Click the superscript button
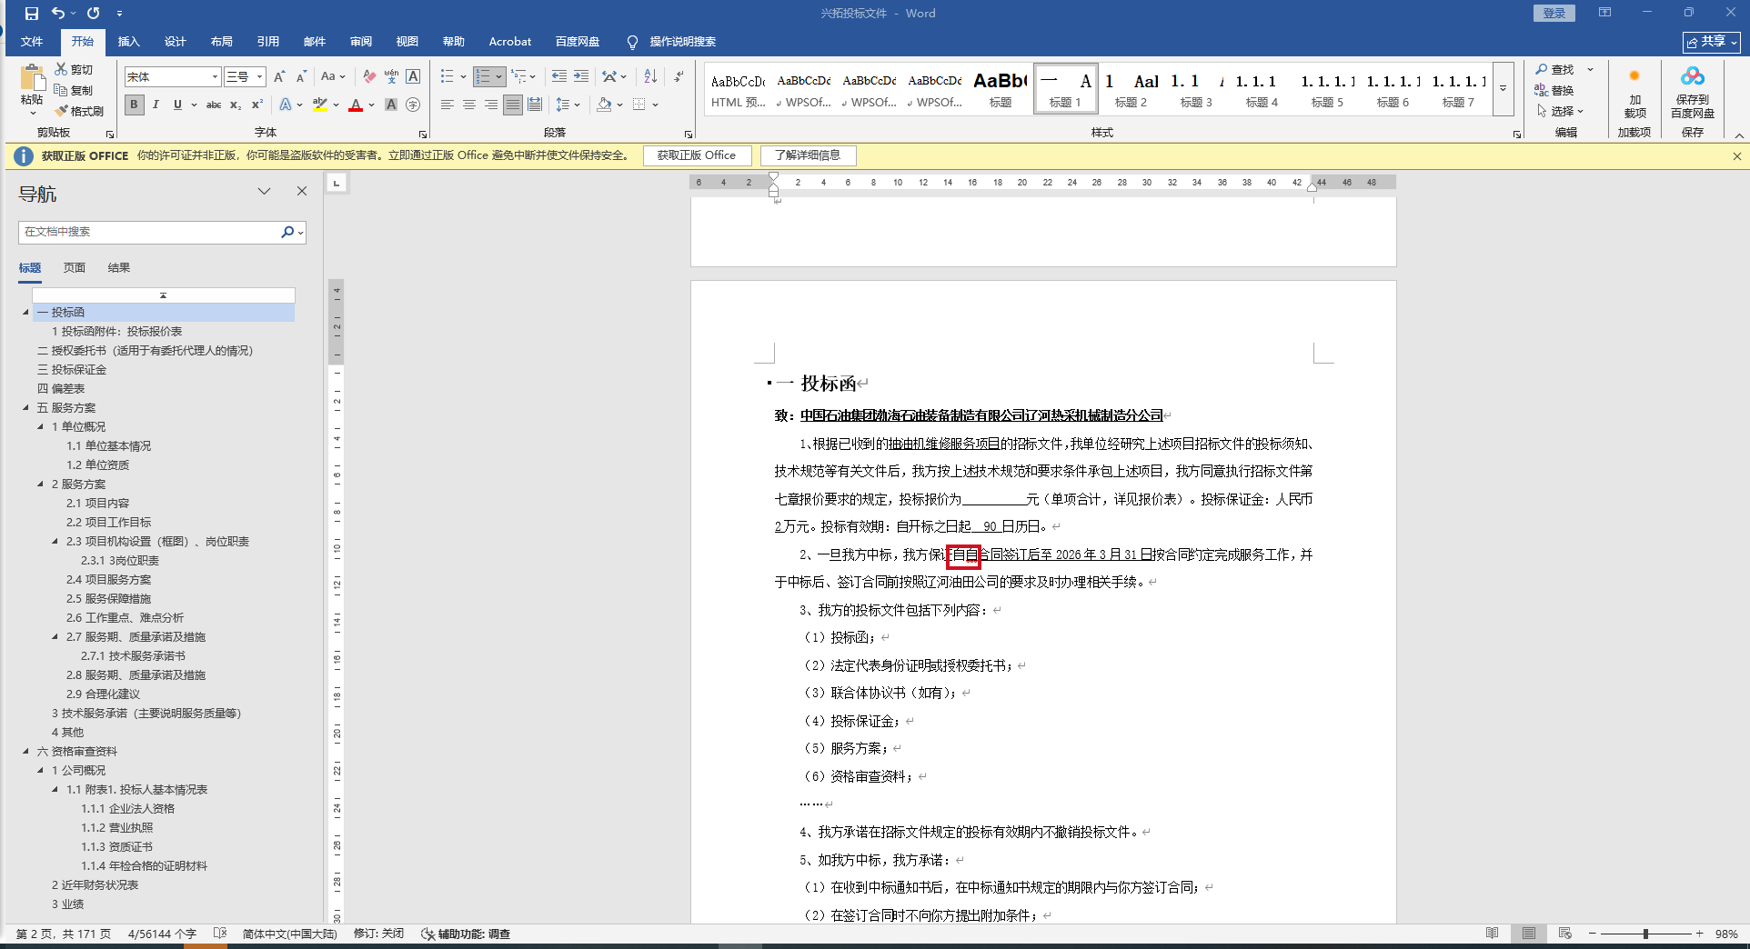The height and width of the screenshot is (949, 1750). coord(257,105)
